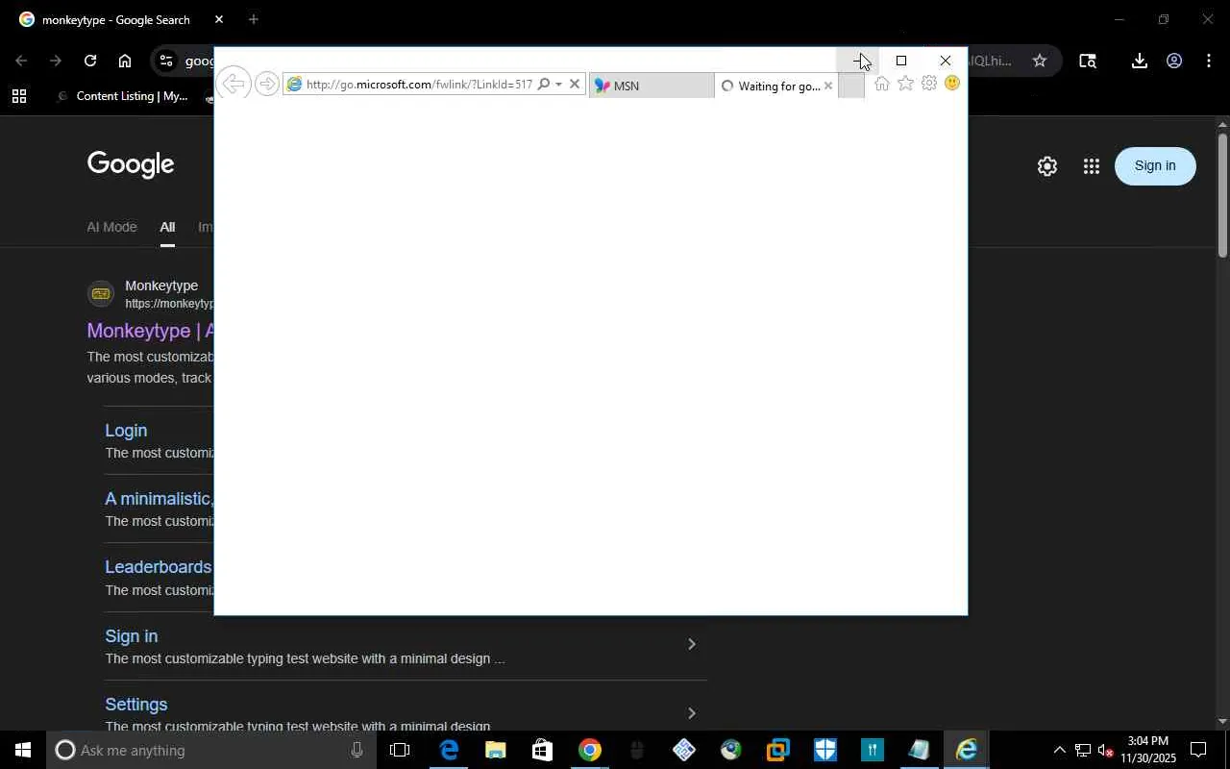Open Microsoft Edge from taskbar
Screen dimensions: 1230x769
point(449,750)
